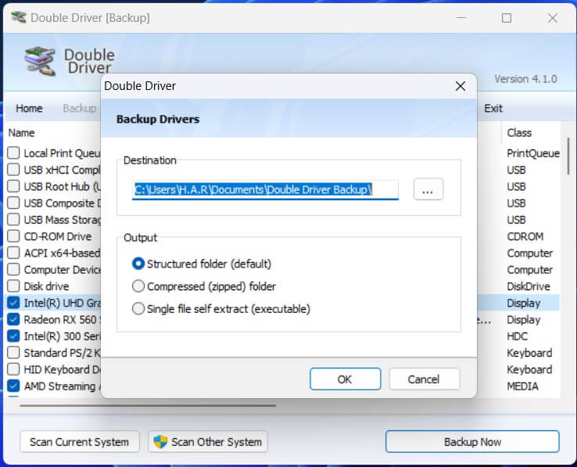Check the Disk drive checkbox

[13, 286]
